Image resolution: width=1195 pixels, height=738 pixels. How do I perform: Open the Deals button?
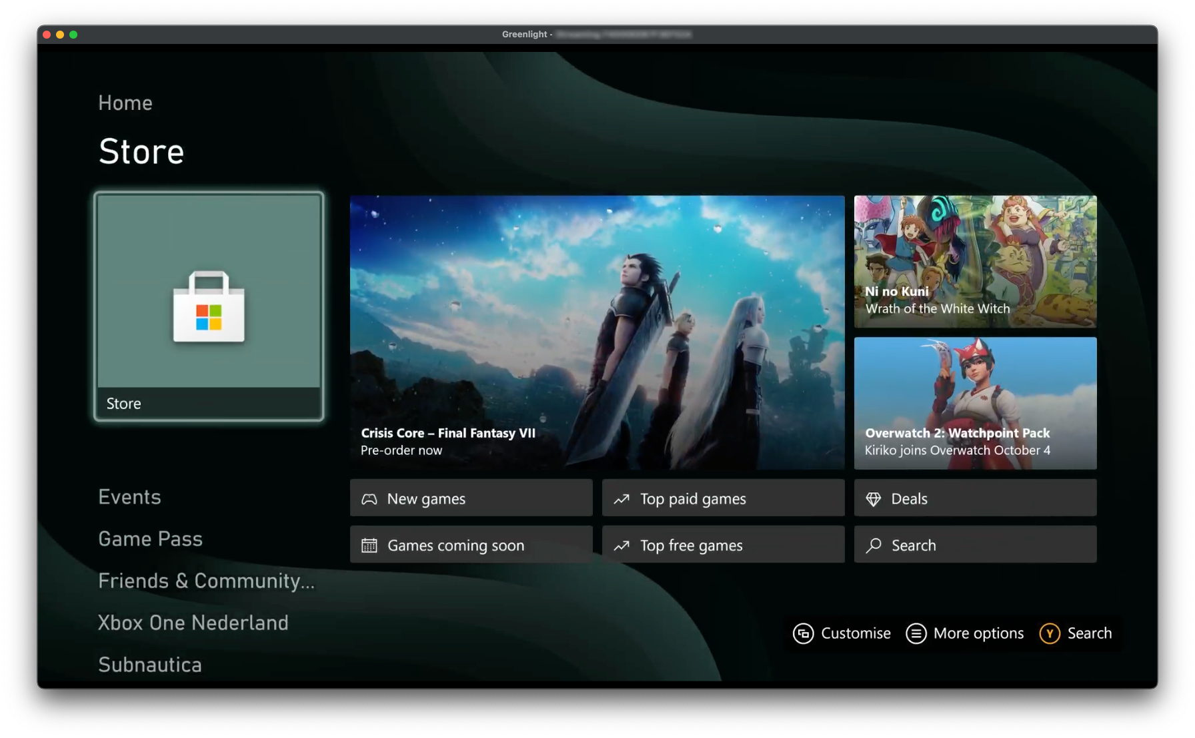tap(975, 498)
